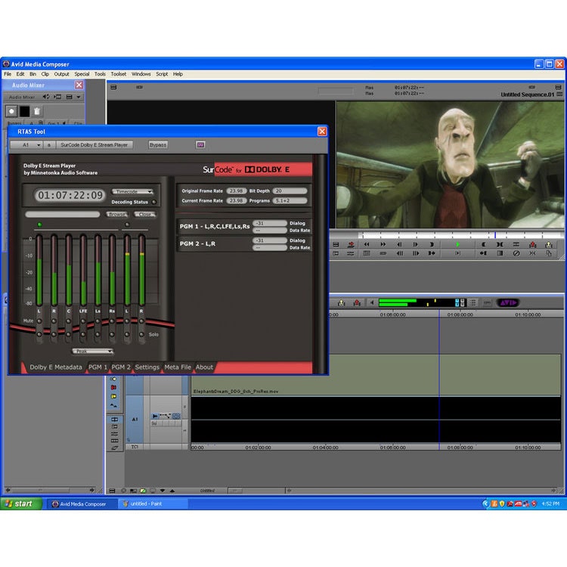The height and width of the screenshot is (567, 567).
Task: Open the A1 track selector dropdown in RTAS Tool
Action: 26,144
